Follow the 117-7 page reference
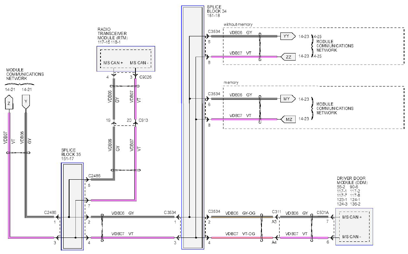Screen dimensions: 408x254 click(x=342, y=195)
